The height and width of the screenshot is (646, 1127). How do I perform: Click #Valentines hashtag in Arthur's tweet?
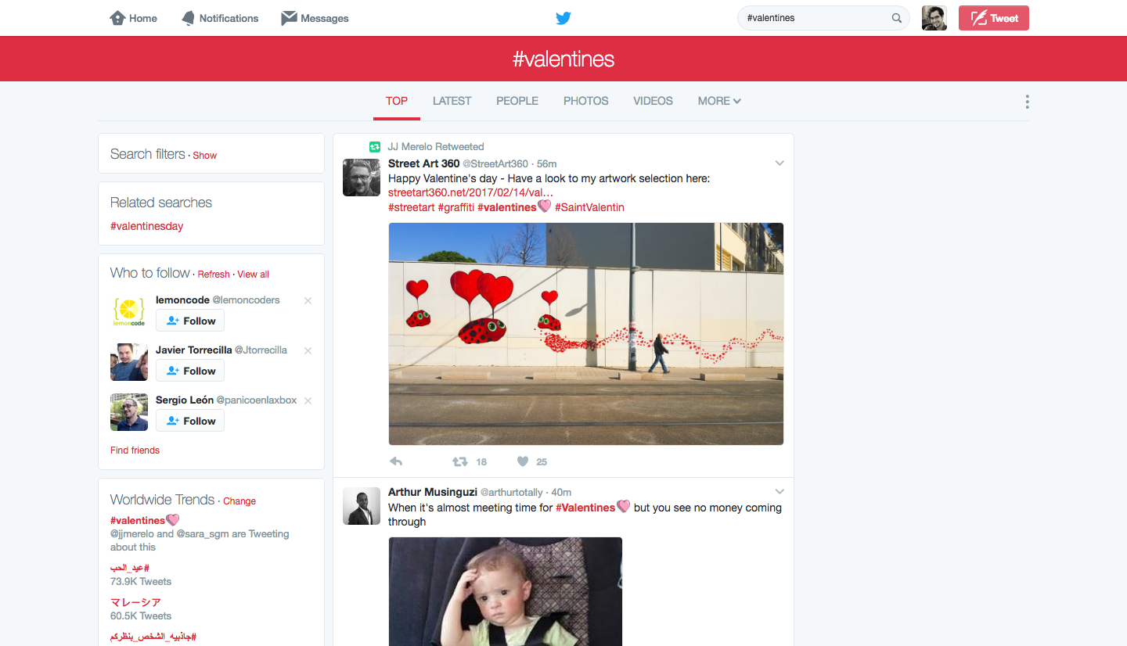pyautogui.click(x=585, y=508)
